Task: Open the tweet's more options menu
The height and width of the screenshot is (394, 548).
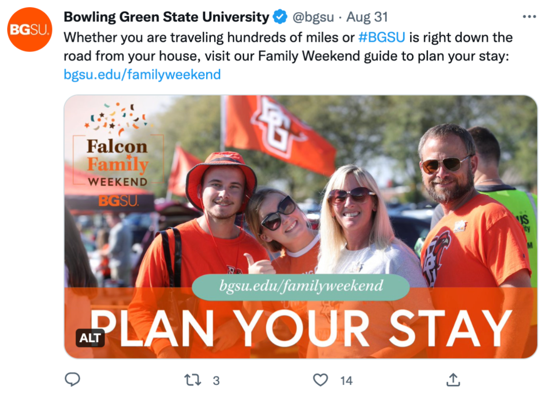Action: point(529,17)
